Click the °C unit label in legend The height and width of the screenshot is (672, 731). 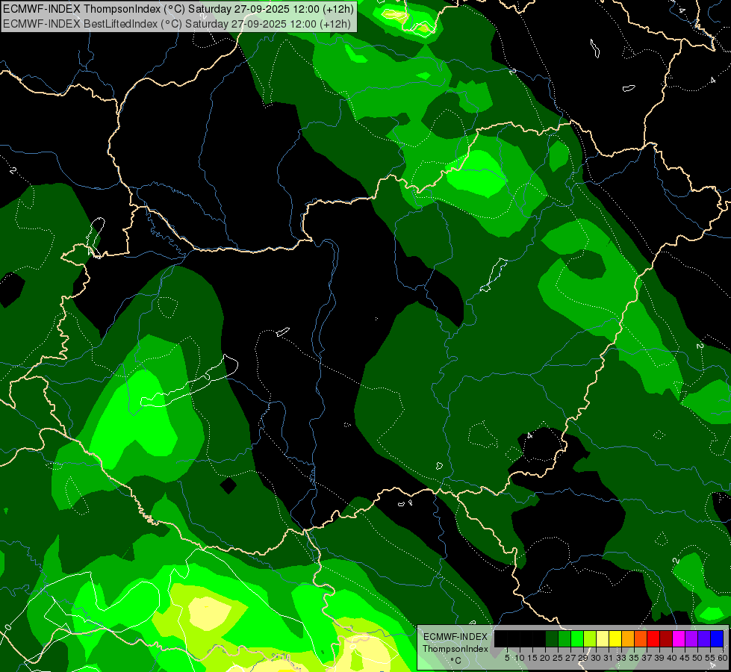[x=455, y=660]
